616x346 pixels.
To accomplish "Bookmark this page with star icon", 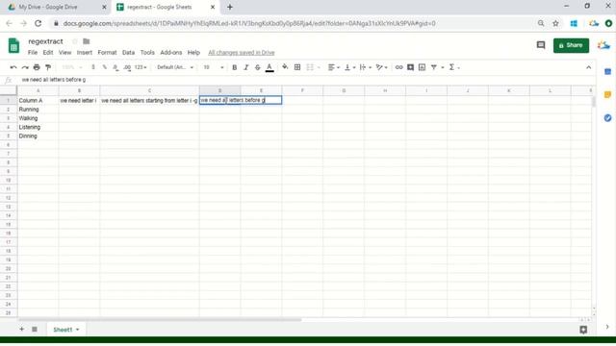I will (555, 23).
